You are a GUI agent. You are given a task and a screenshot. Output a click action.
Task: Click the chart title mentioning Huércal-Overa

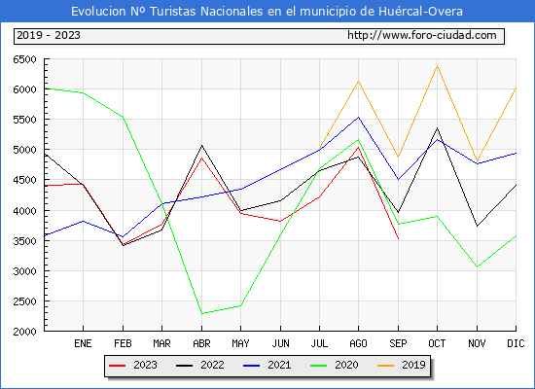pos(267,12)
